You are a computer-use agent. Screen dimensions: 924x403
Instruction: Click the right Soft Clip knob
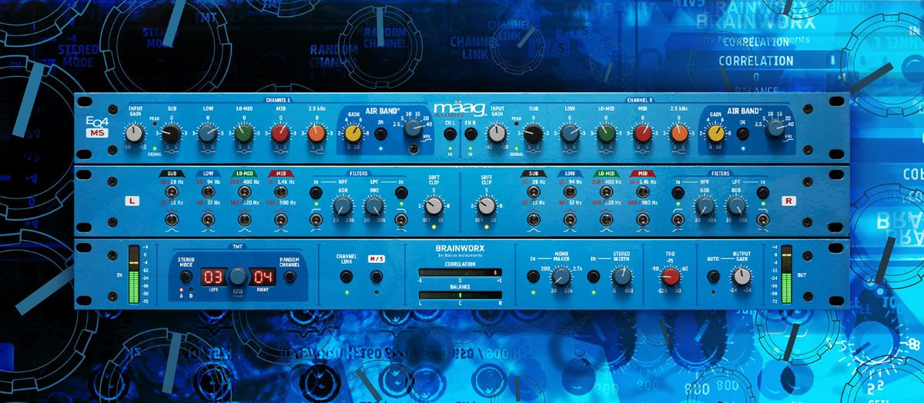486,205
